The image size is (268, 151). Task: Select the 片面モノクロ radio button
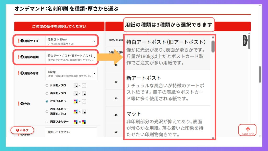point(47,85)
